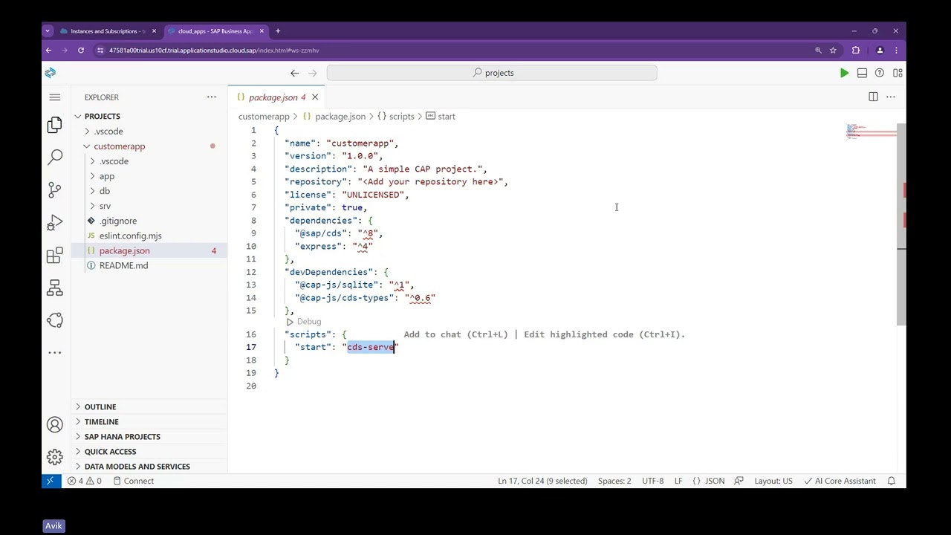Expand the app folder
Image resolution: width=951 pixels, height=535 pixels.
[107, 176]
